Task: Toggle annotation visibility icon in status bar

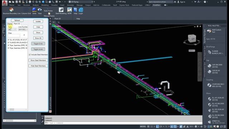Action: [181, 126]
